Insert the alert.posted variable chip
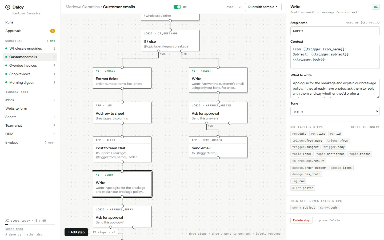Viewport: 384px width, 240px height. (x=303, y=188)
